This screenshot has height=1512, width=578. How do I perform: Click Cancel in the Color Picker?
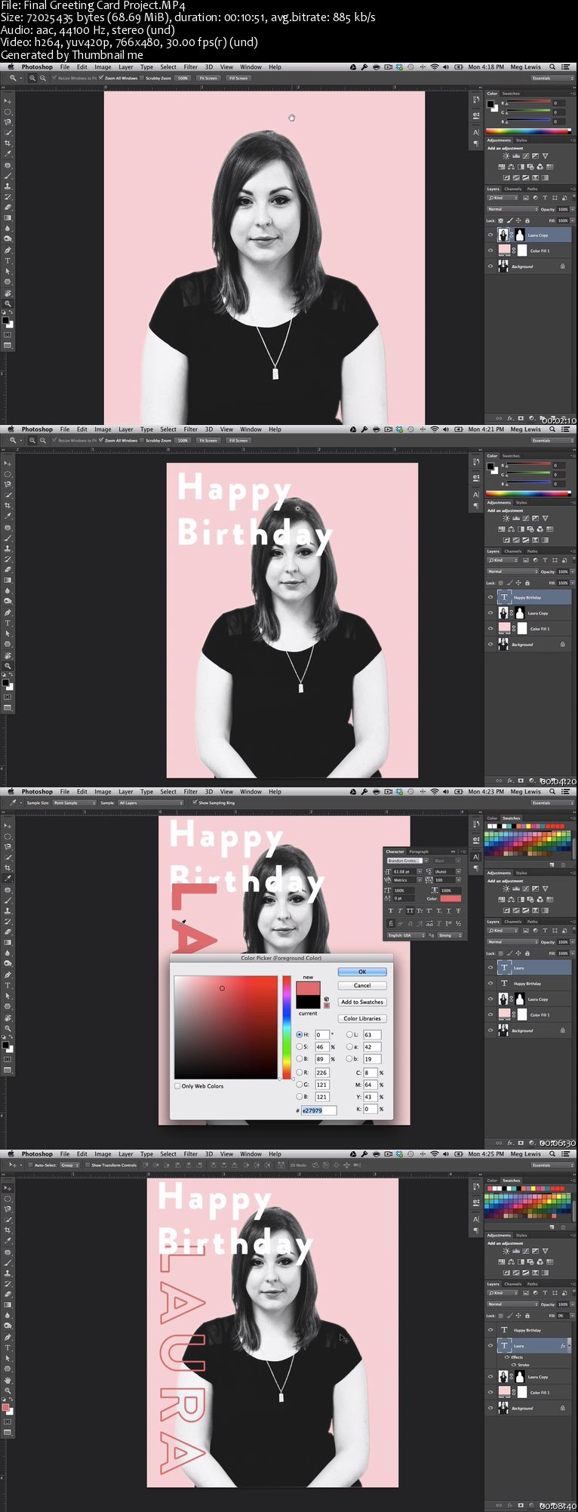(x=362, y=985)
